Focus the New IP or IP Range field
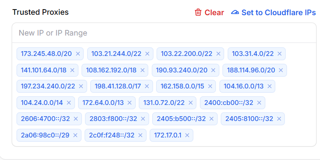Viewport: 320px width, 160px height. pos(164,33)
